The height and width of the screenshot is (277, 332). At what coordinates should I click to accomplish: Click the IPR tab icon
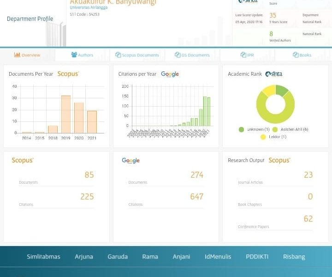click(x=243, y=55)
